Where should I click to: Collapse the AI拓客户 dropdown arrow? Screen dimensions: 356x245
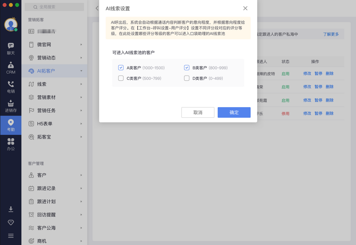click(81, 71)
